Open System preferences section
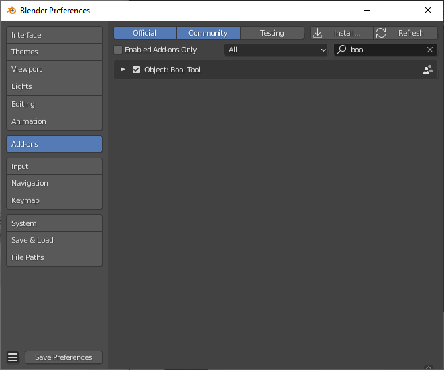This screenshot has height=370, width=444. click(x=54, y=223)
